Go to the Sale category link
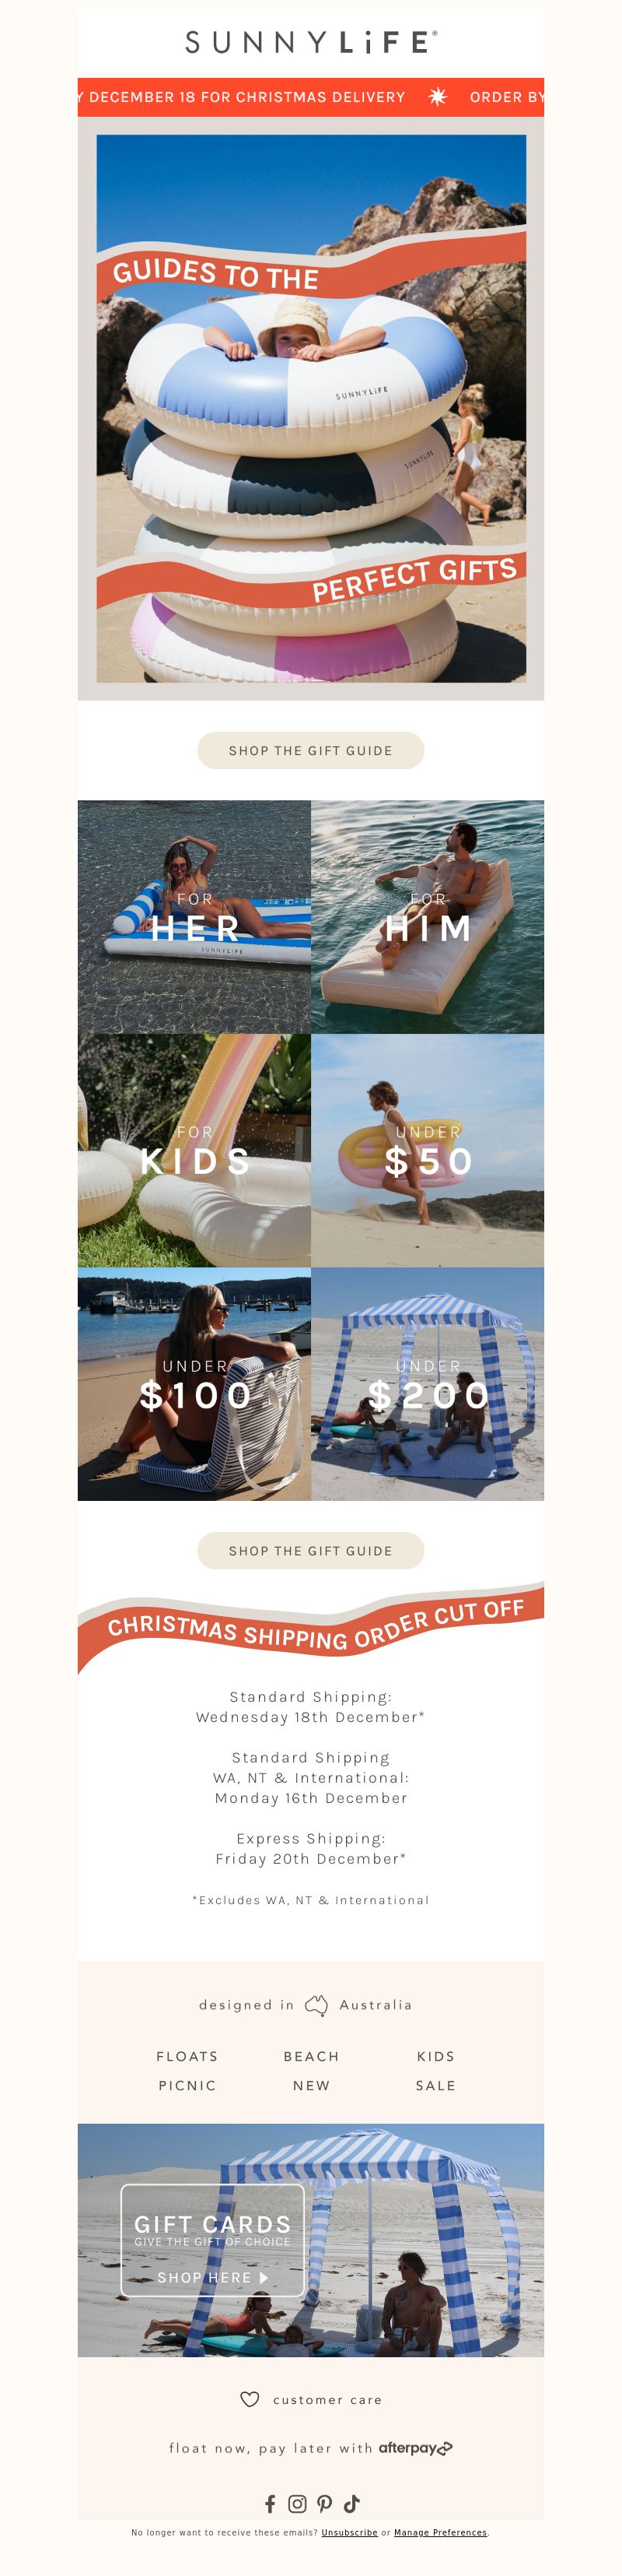This screenshot has height=2576, width=622. (x=435, y=2085)
